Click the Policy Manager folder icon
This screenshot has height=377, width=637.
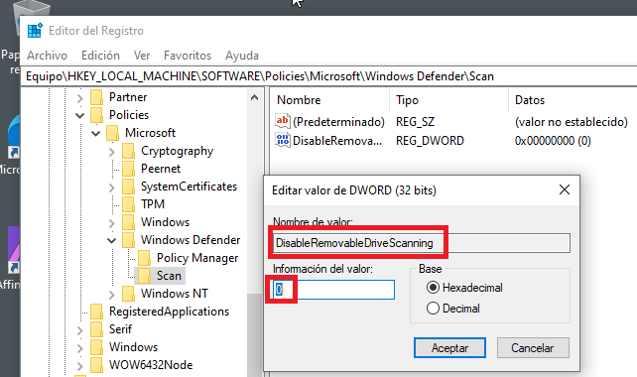tap(144, 258)
